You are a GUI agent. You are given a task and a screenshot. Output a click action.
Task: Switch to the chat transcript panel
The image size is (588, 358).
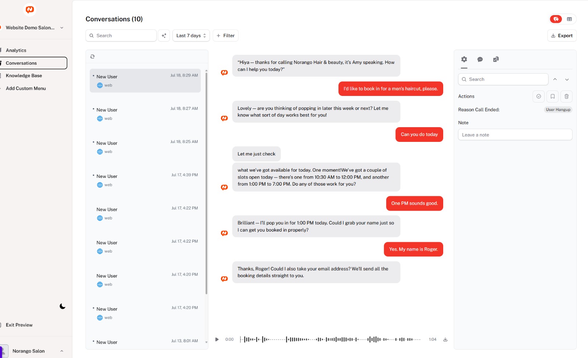click(480, 59)
